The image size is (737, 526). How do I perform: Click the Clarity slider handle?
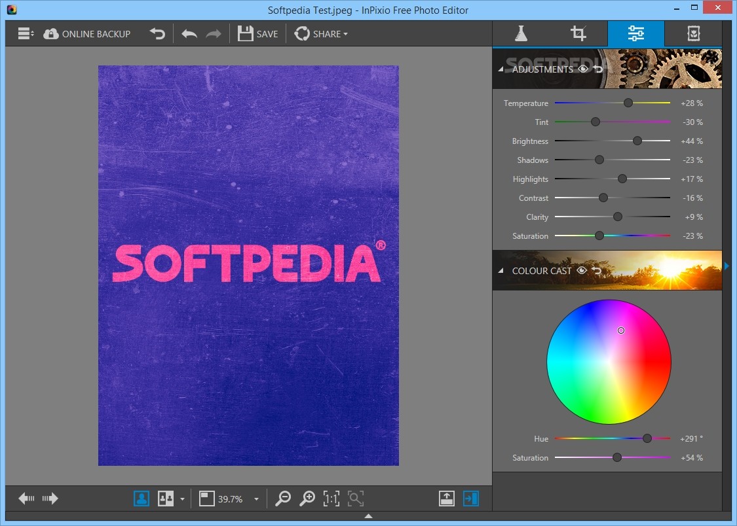(618, 217)
